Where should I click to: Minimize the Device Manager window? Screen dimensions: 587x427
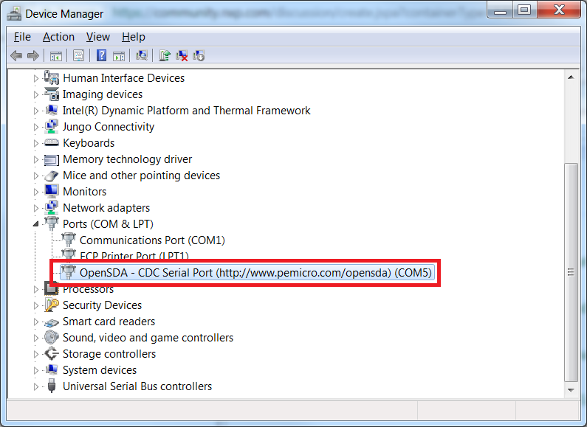pyautogui.click(x=500, y=10)
